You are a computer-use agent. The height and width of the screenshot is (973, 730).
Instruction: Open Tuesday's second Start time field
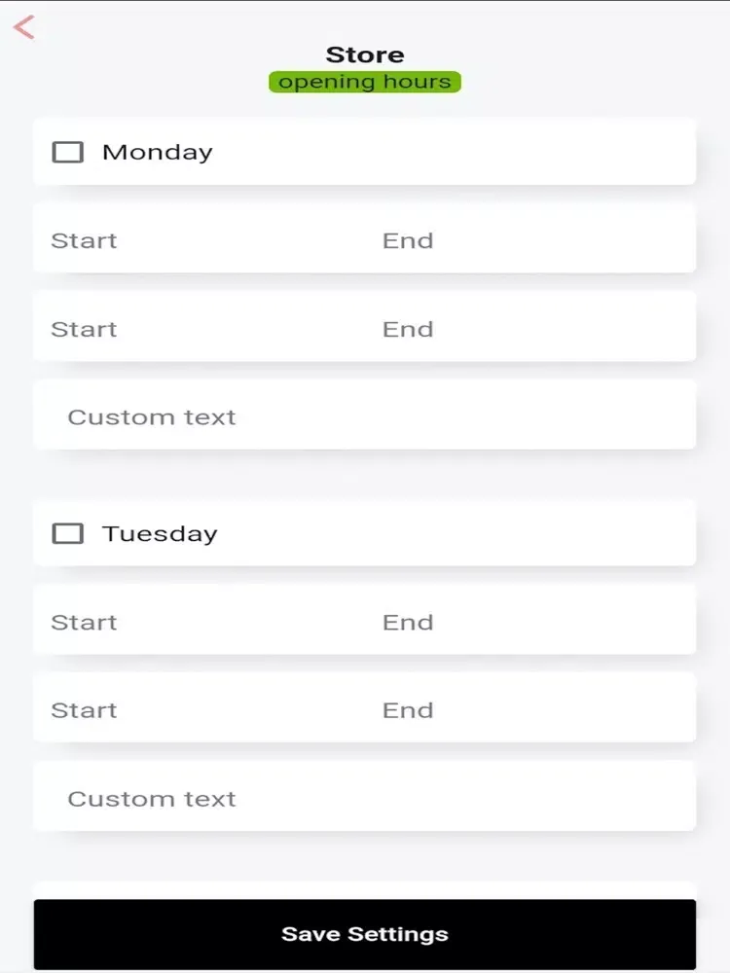click(x=199, y=709)
